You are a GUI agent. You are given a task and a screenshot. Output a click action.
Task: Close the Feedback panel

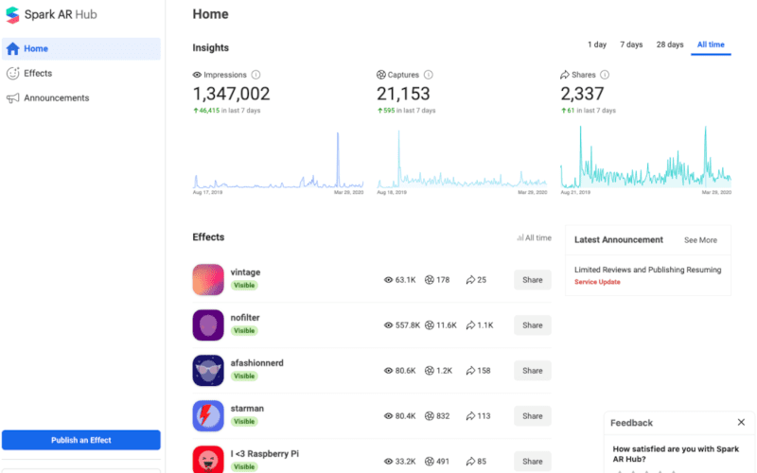click(x=741, y=422)
